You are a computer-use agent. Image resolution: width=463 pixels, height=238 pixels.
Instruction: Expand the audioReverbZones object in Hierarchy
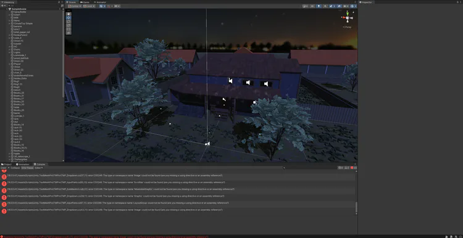pos(10,75)
